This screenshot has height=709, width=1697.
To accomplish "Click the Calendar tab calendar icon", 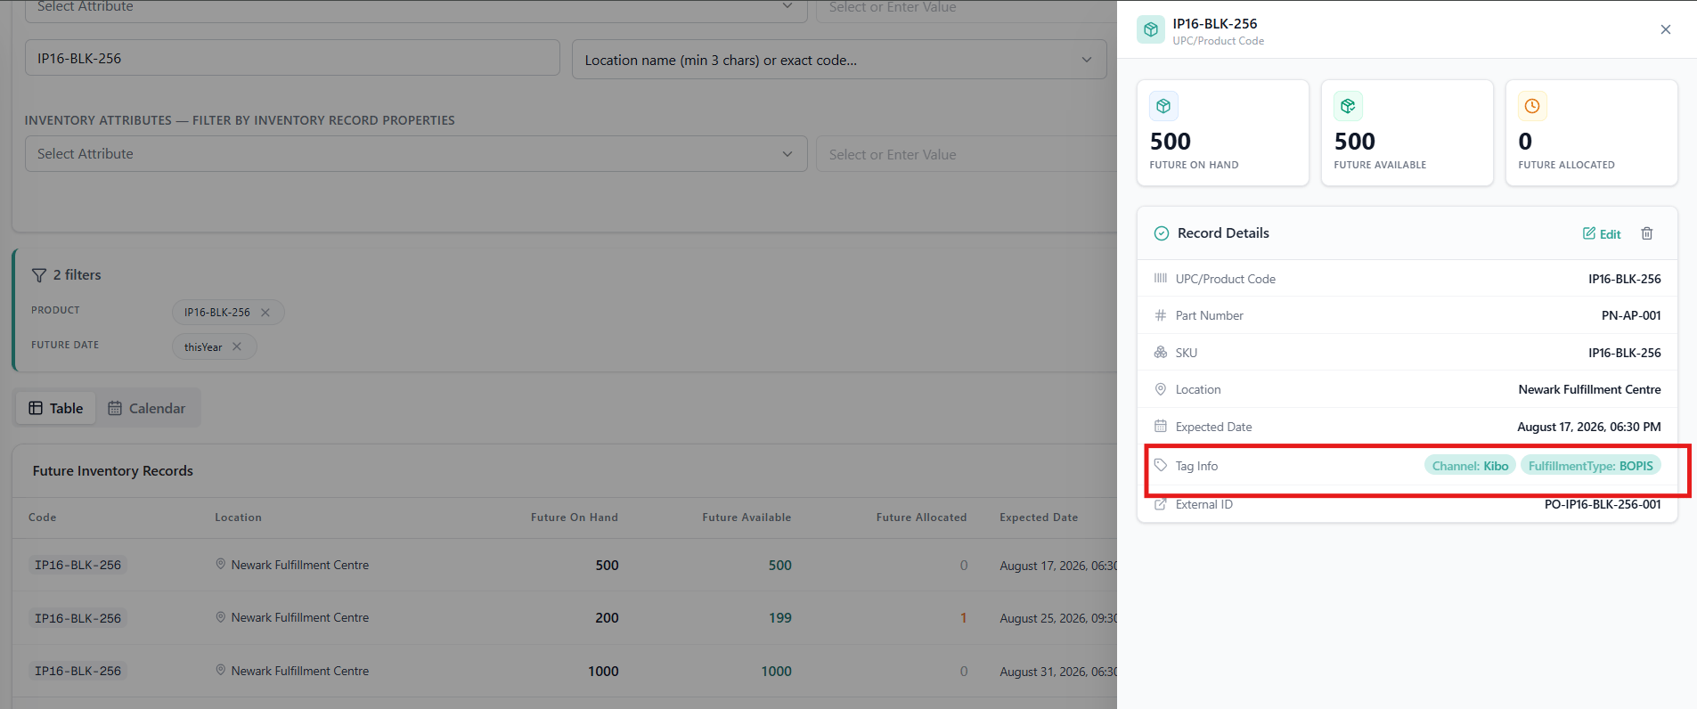I will (115, 408).
